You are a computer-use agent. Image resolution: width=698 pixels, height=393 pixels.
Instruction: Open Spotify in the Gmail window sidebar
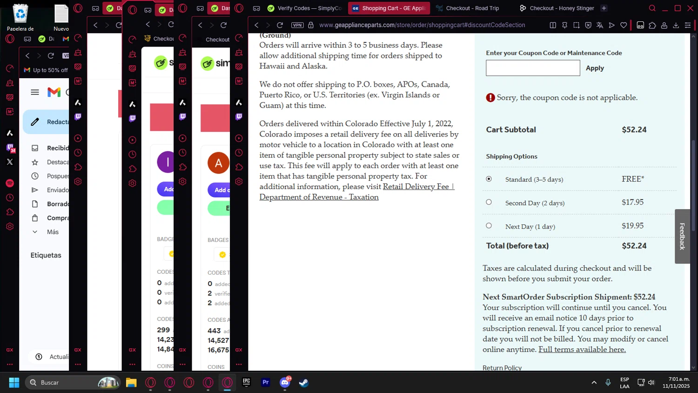(x=10, y=183)
